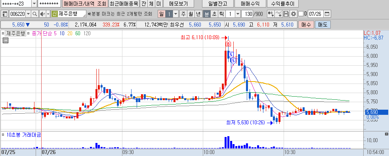389x156 pixels.
Task: Click the data grid icon under 제주은행 label
Action: (6, 41)
